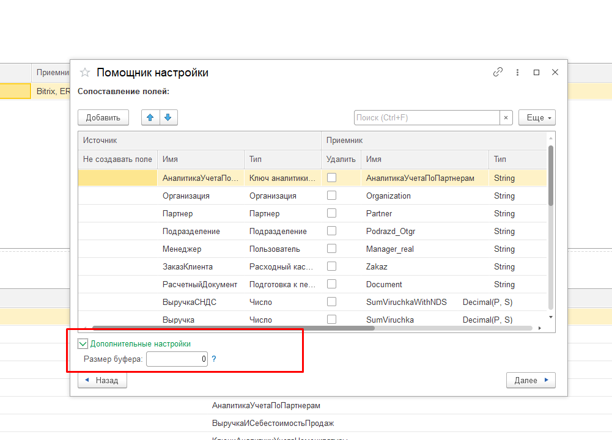Open buffer size help question mark
This screenshot has width=612, height=440.
(213, 359)
